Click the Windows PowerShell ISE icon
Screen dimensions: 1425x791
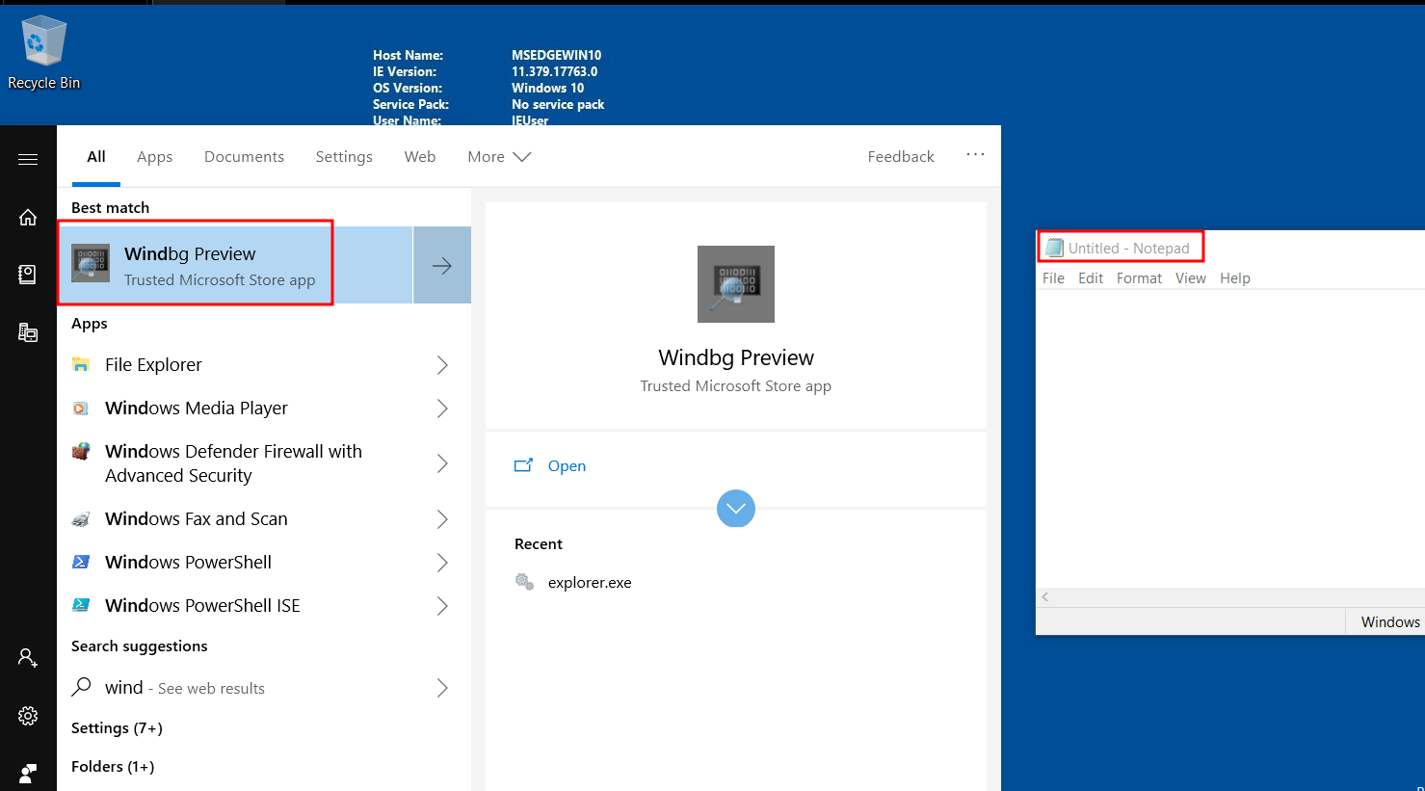click(x=81, y=605)
